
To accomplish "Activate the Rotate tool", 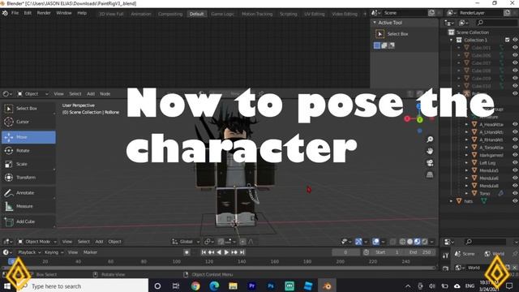I will click(x=28, y=151).
